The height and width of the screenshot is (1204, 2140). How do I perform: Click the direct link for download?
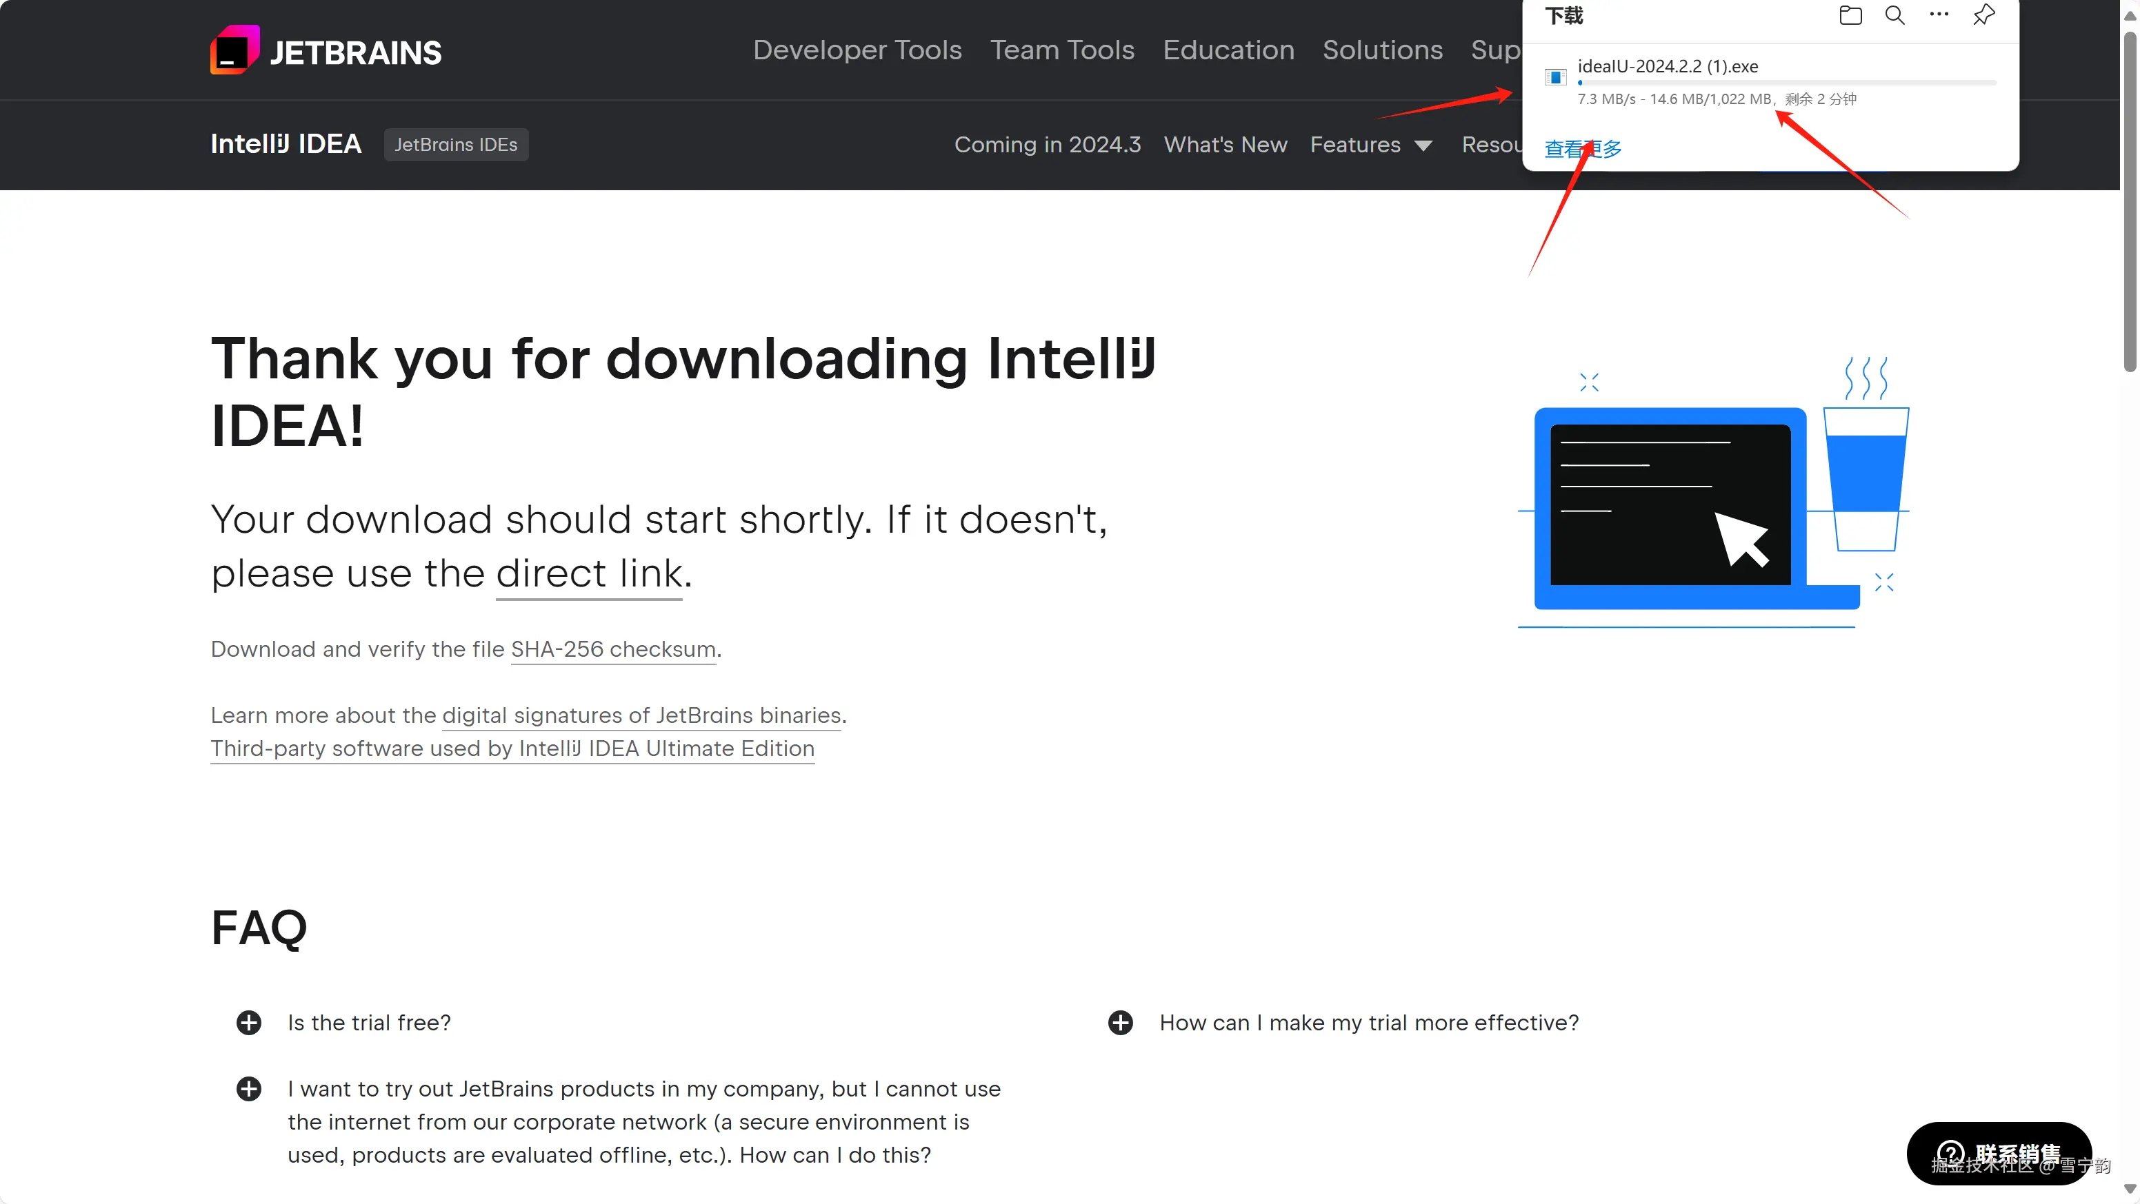tap(589, 574)
